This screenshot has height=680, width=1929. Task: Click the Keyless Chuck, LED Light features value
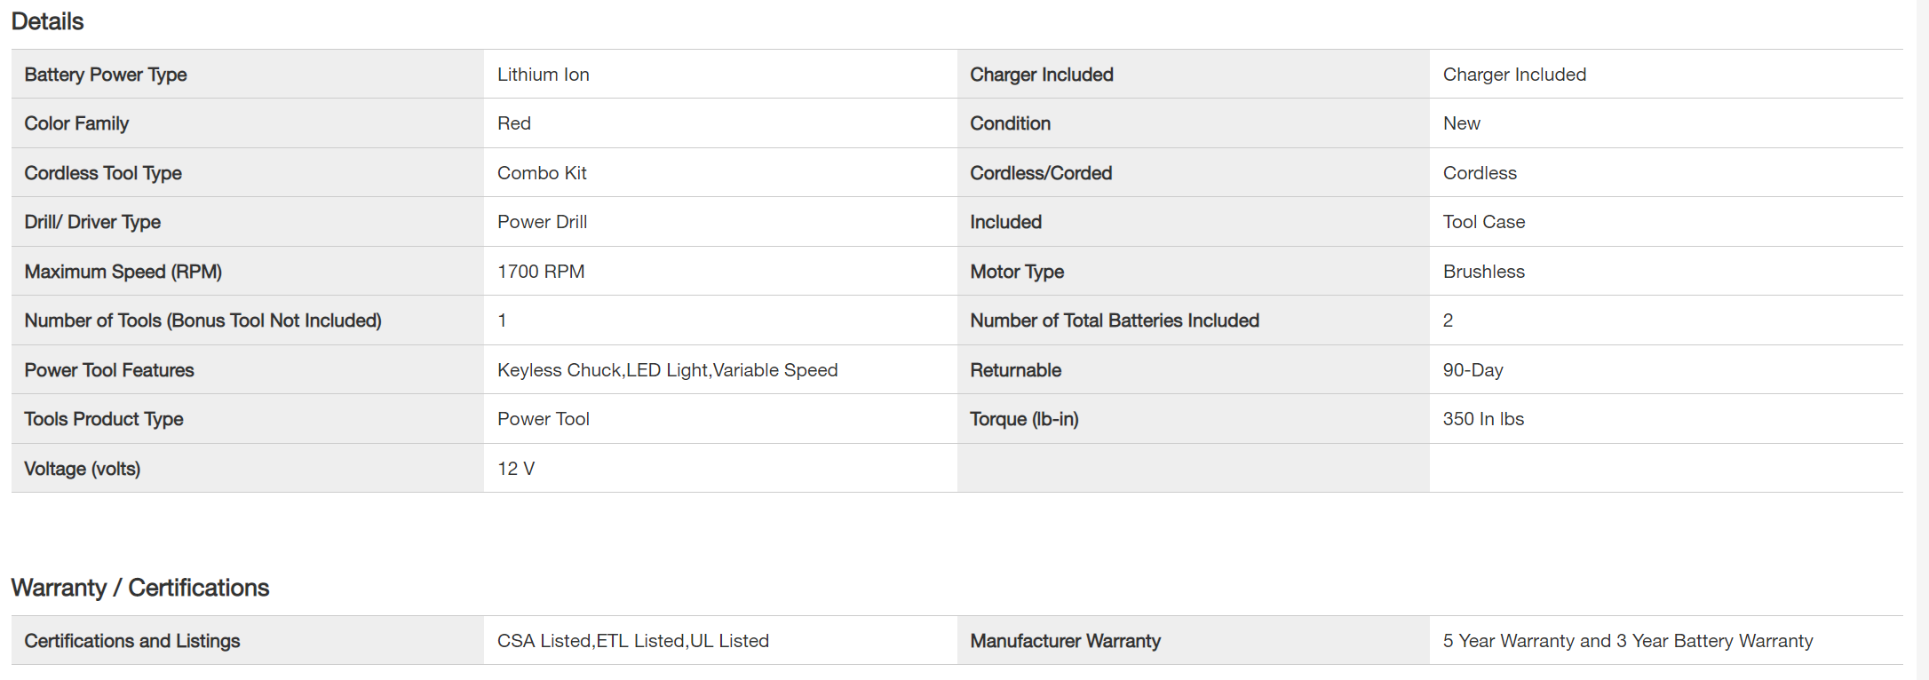[668, 370]
